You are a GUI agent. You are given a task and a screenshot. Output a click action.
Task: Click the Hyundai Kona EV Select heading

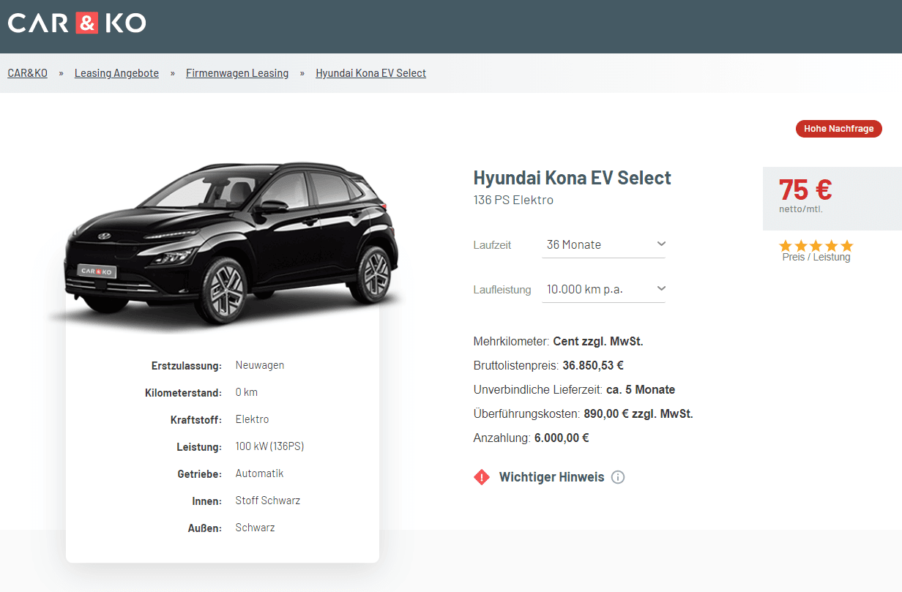(572, 178)
